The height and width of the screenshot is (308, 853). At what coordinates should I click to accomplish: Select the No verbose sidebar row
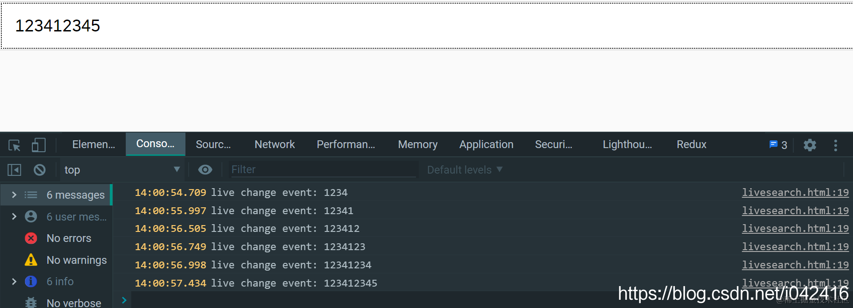coord(57,303)
